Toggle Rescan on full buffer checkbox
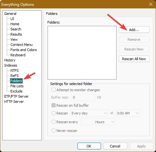 coord(53,105)
